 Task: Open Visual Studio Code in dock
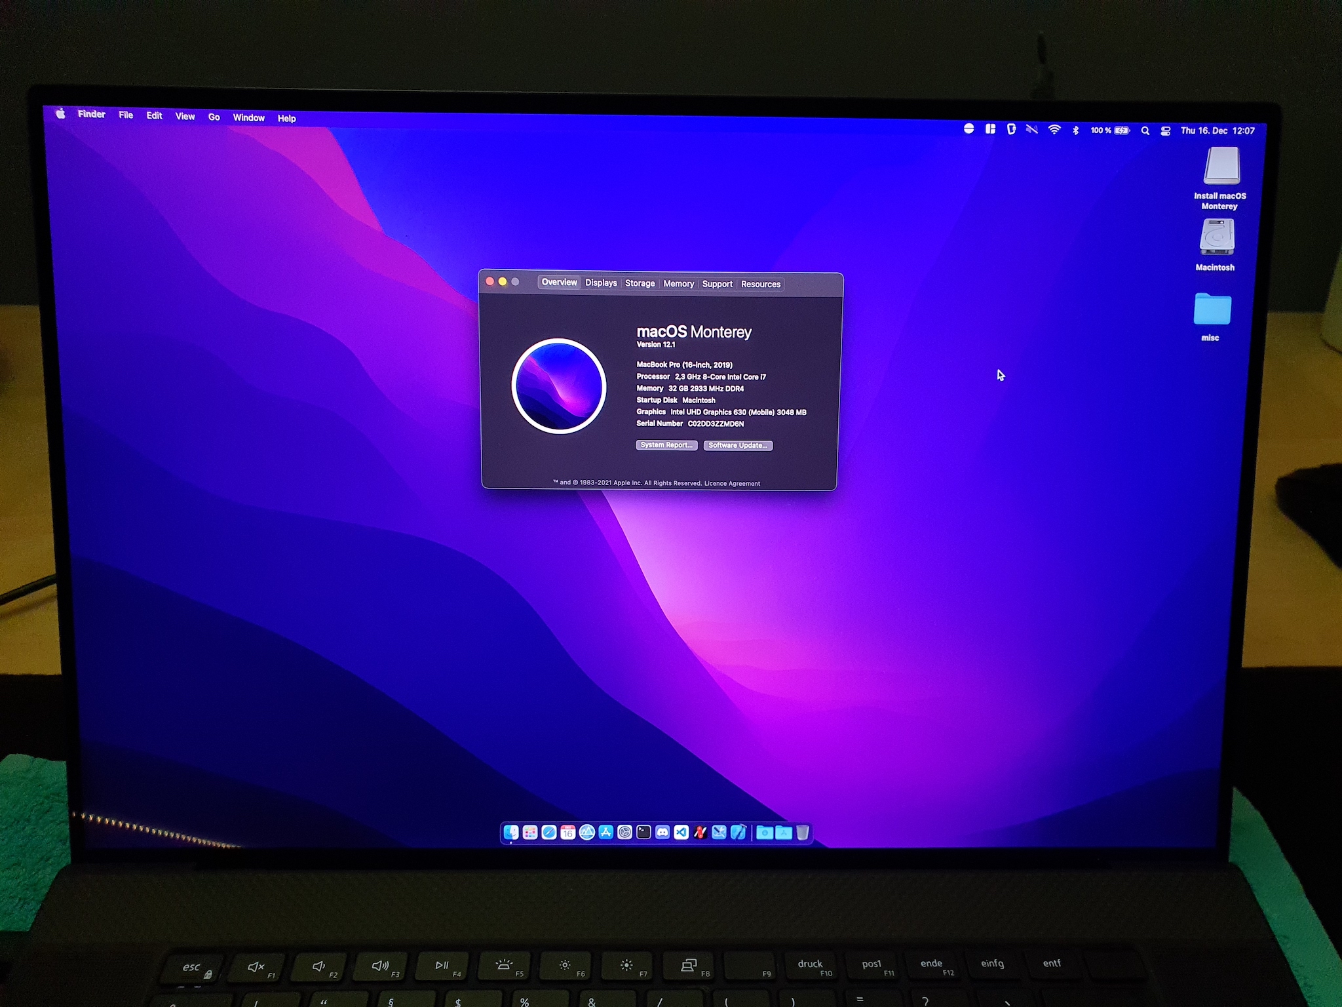pos(681,833)
